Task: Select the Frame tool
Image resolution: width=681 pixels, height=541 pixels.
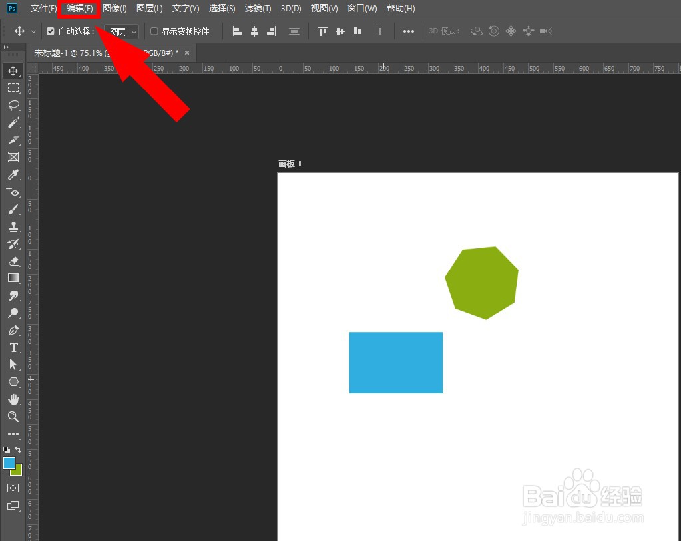Action: point(13,157)
